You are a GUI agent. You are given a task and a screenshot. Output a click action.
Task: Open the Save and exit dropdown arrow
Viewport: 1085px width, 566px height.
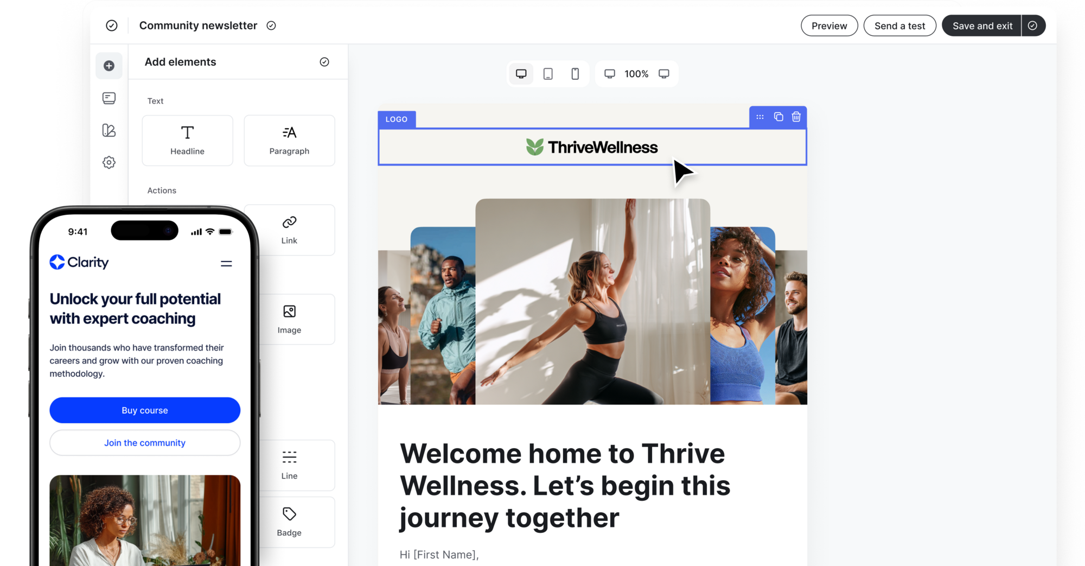click(x=1033, y=26)
